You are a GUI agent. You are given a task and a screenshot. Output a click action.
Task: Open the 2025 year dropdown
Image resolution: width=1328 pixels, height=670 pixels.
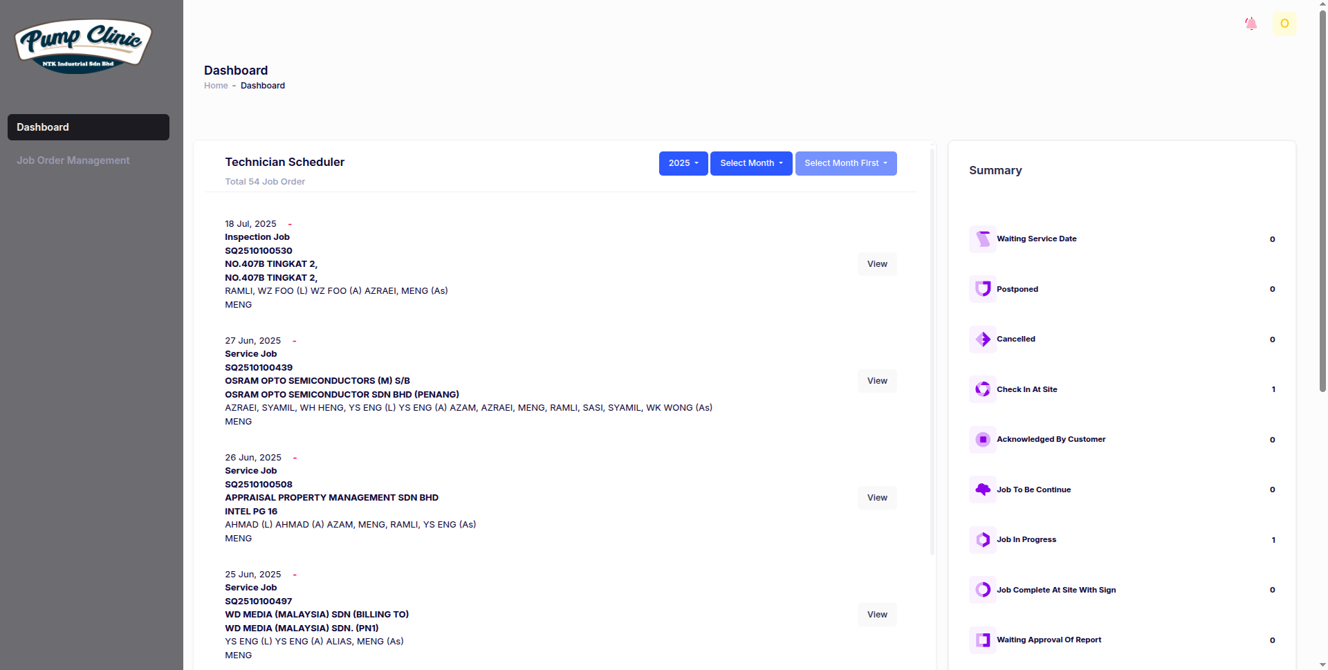pos(683,163)
